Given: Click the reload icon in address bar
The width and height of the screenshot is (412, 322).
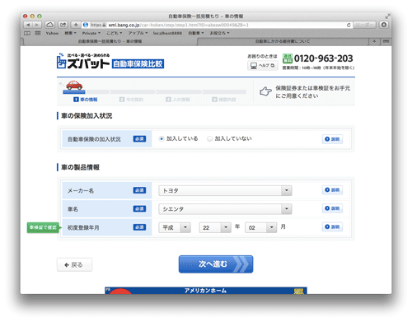Looking at the screenshot, I should 349,25.
